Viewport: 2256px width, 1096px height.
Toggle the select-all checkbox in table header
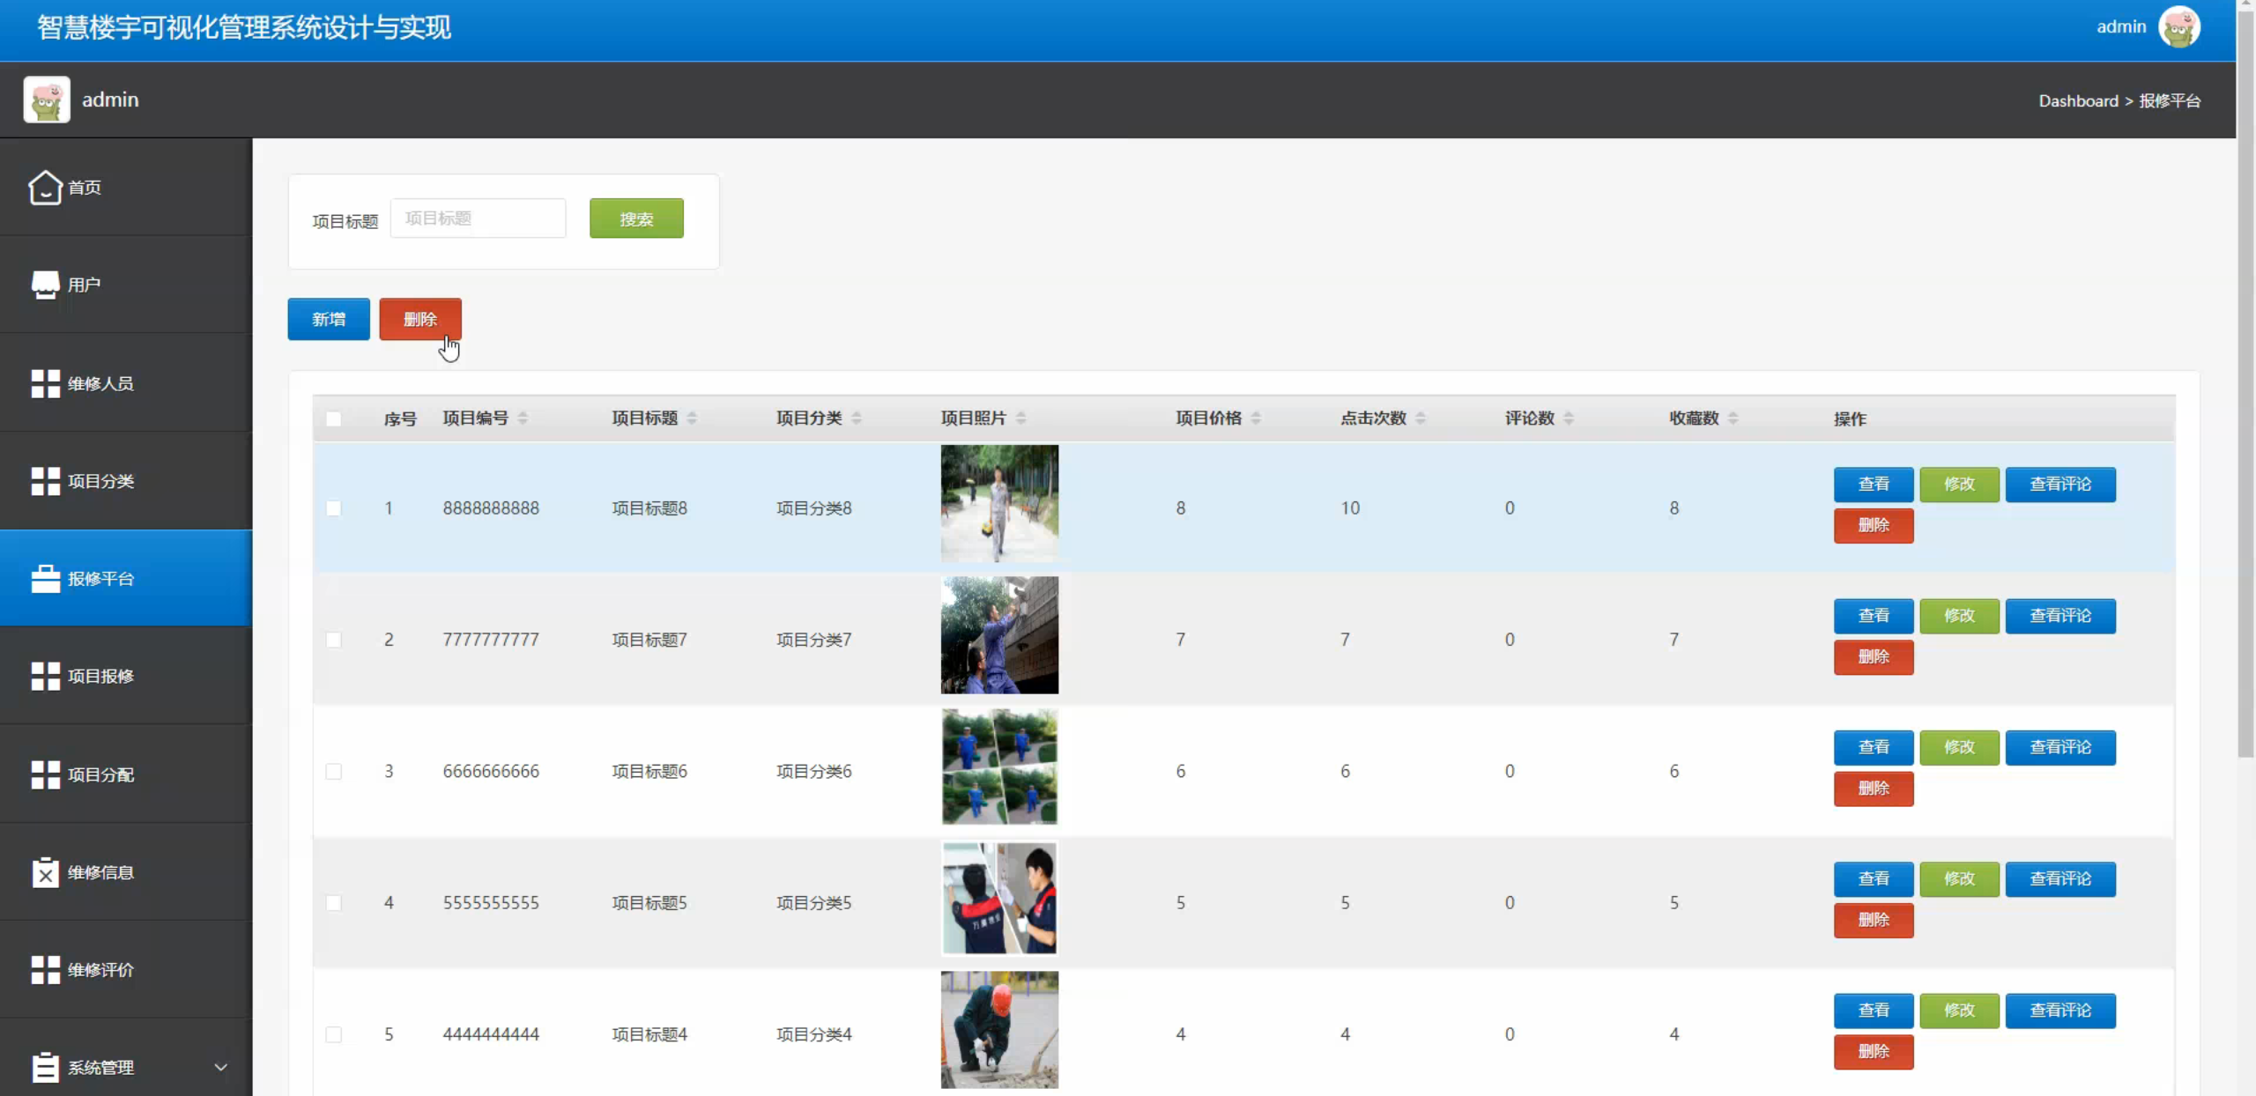333,418
